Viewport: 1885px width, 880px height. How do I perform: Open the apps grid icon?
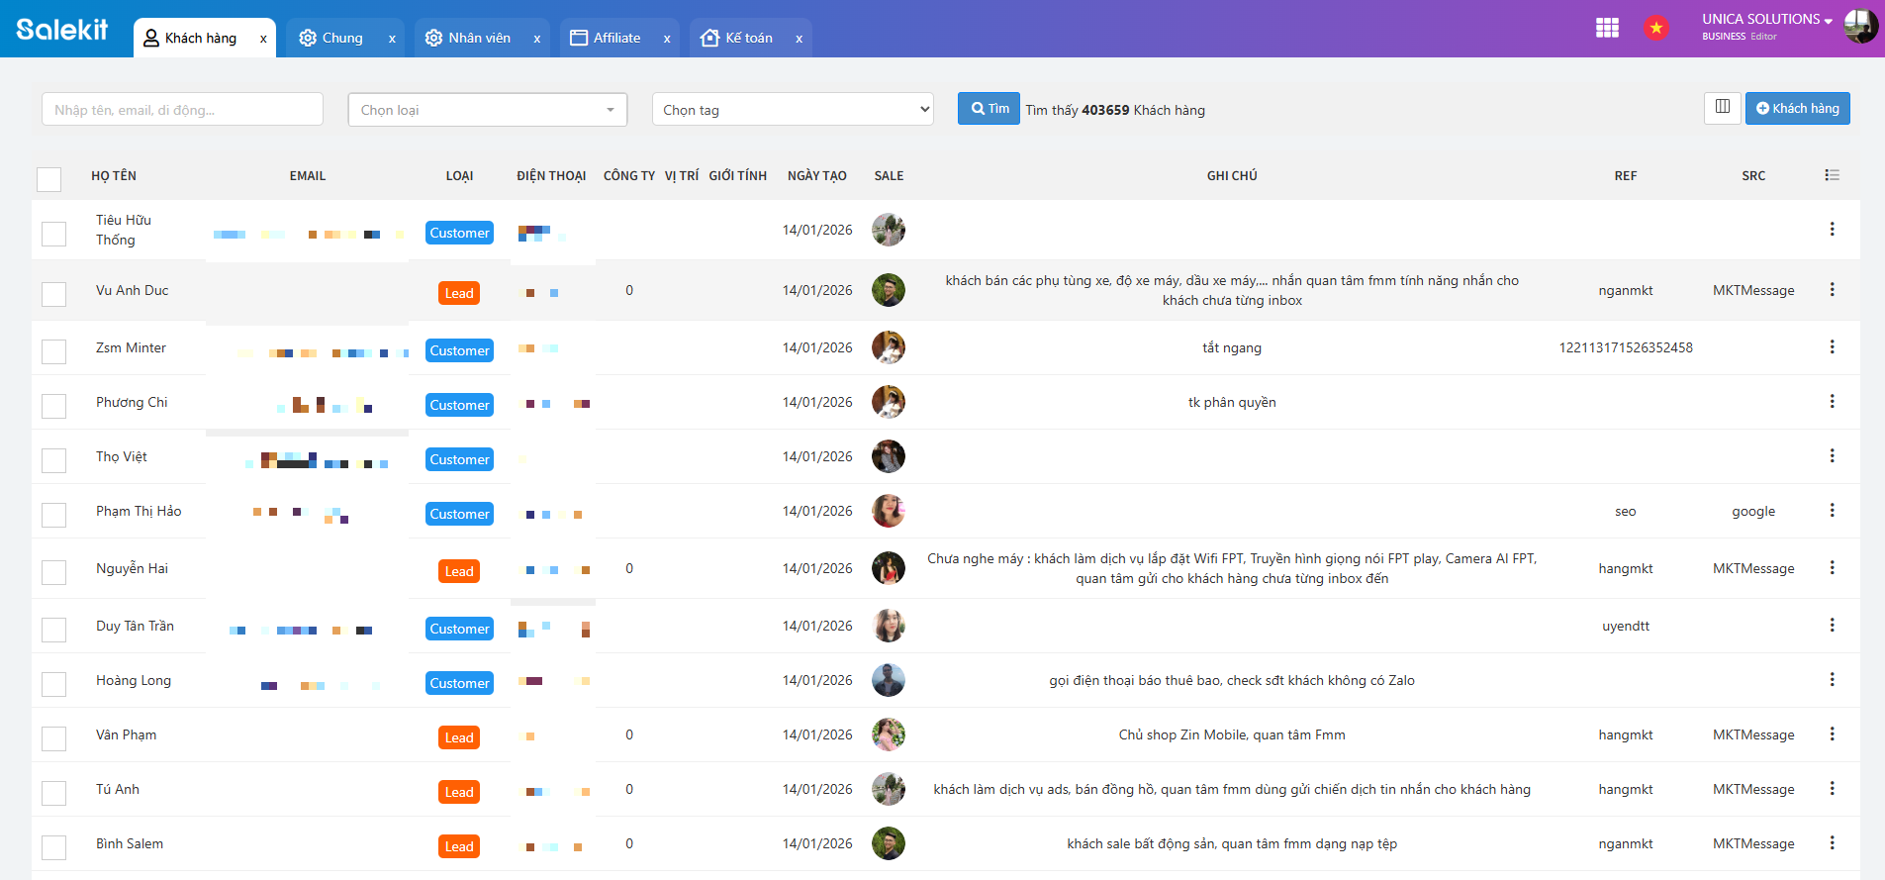(x=1607, y=28)
